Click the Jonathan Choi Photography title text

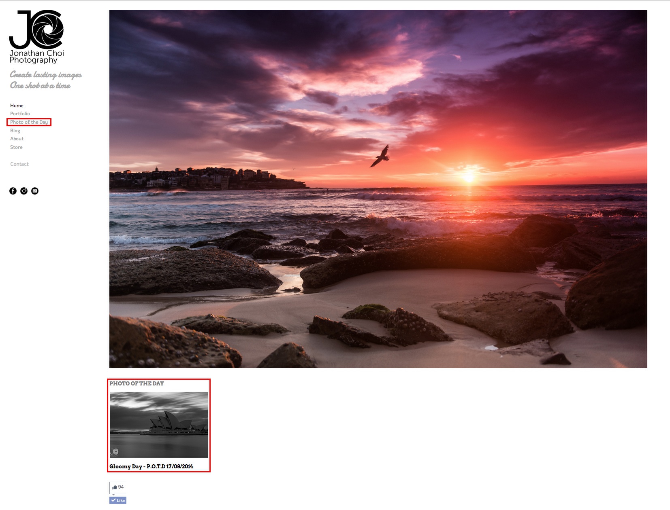pyautogui.click(x=36, y=57)
